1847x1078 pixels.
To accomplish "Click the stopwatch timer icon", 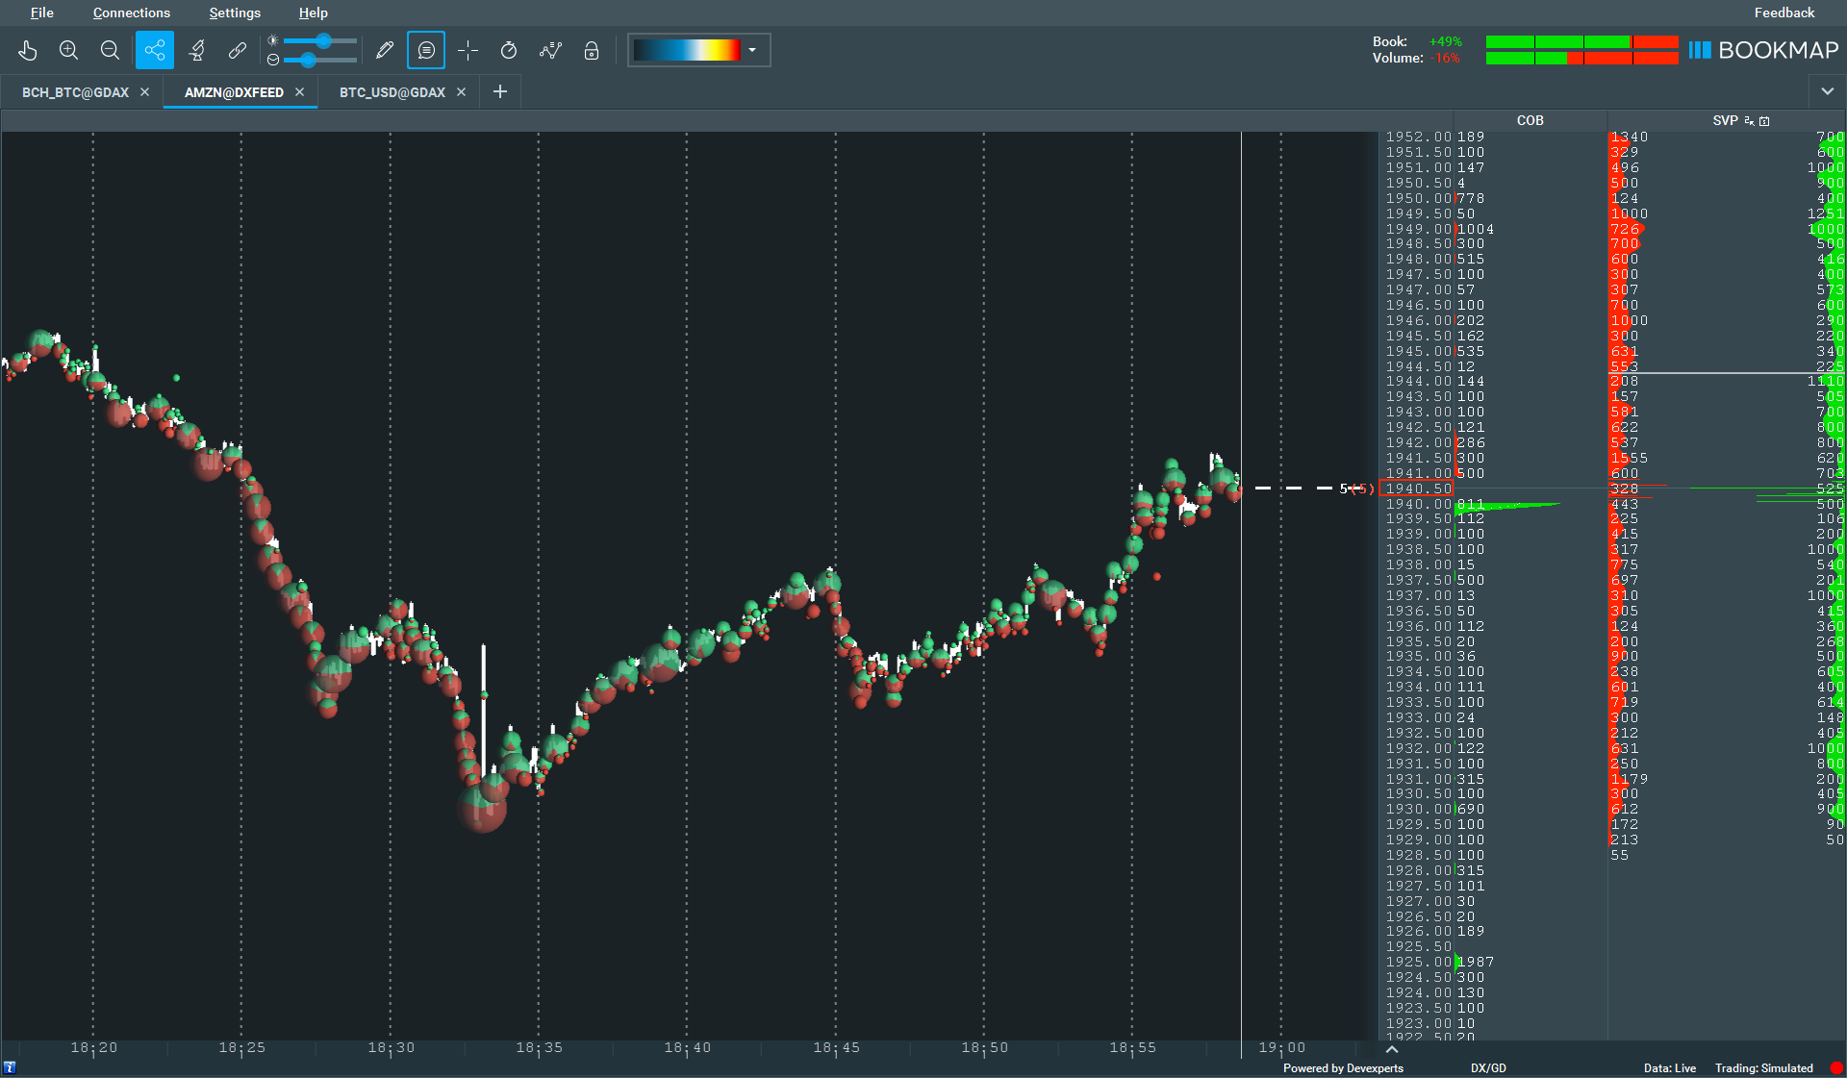I will pos(509,50).
